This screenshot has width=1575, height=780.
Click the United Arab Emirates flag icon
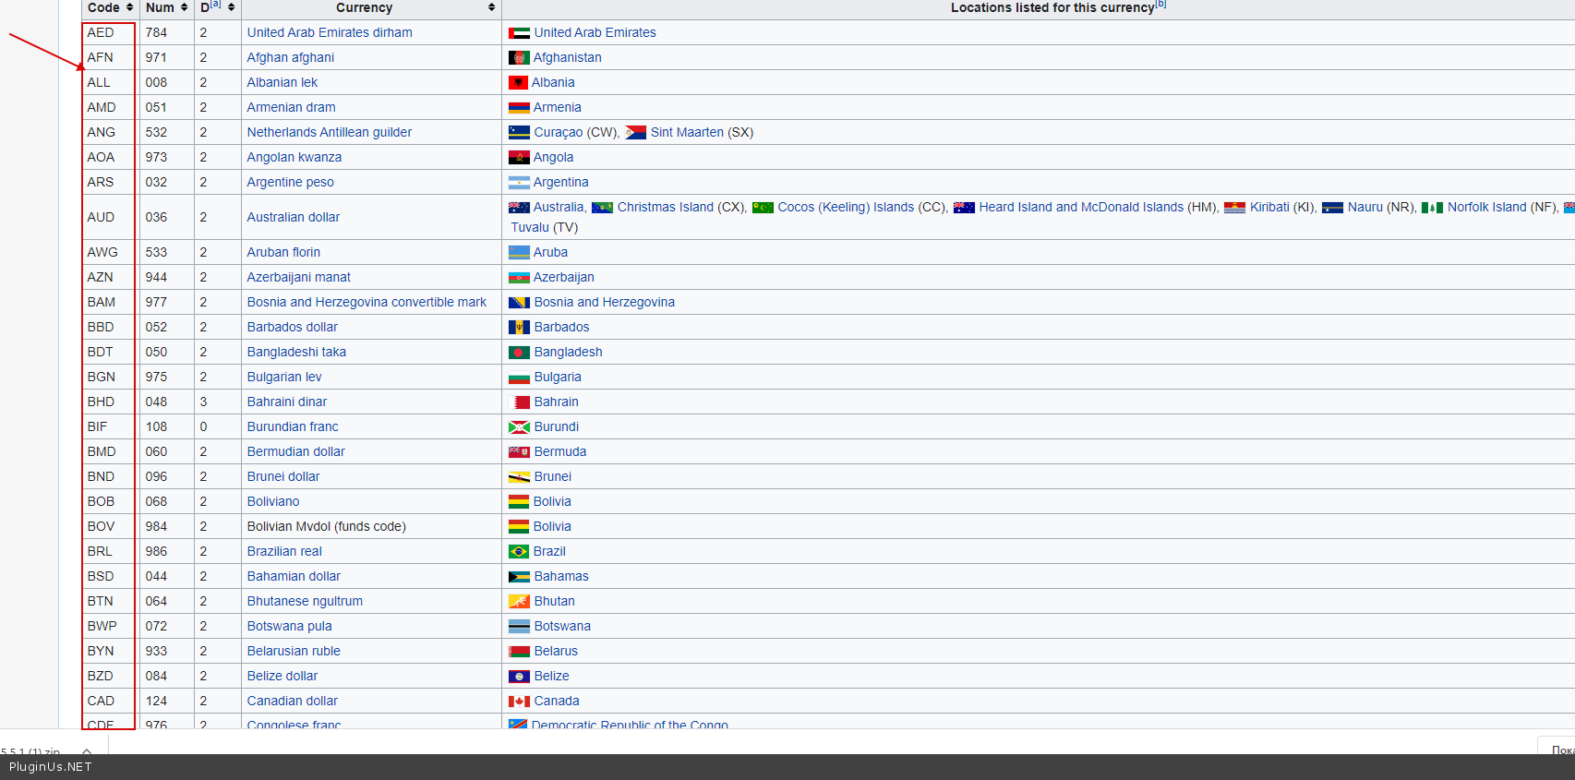pos(519,33)
